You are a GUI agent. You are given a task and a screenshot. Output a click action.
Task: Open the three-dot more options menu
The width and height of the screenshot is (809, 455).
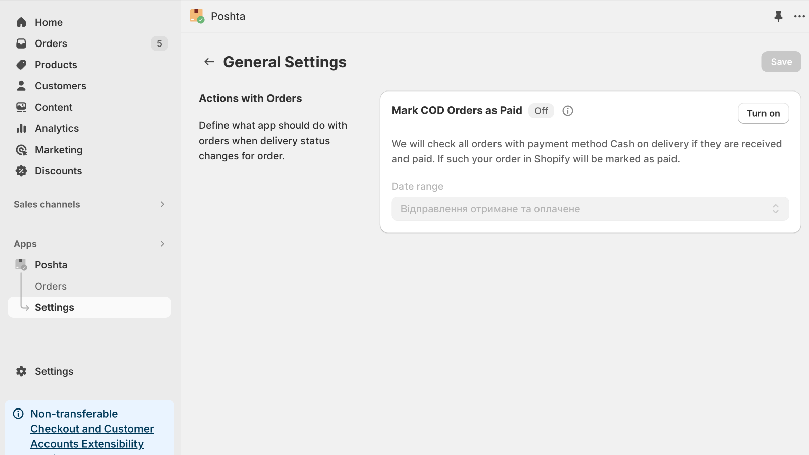tap(799, 16)
